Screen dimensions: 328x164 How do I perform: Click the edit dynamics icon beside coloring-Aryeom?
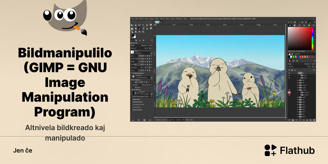(x=152, y=78)
